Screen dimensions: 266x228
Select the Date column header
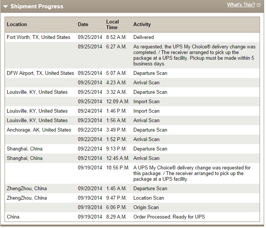pos(83,25)
